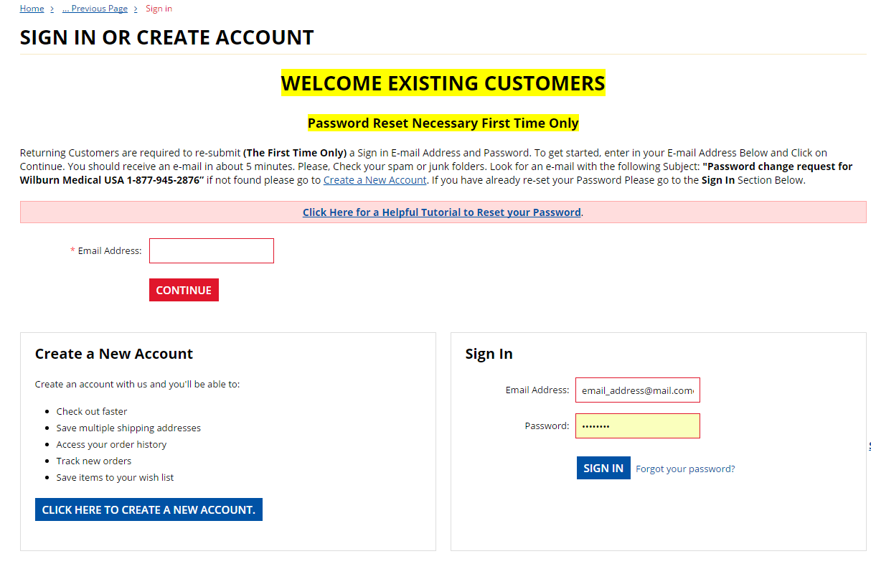Open the Helpful Tutorial to Reset Password link
Viewport: 871px width, 564px height.
(441, 212)
